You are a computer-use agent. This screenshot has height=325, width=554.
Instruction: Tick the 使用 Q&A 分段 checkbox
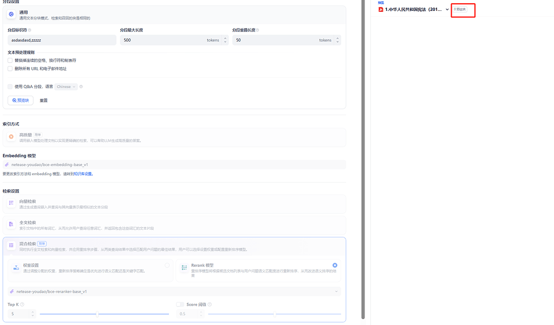pyautogui.click(x=10, y=87)
